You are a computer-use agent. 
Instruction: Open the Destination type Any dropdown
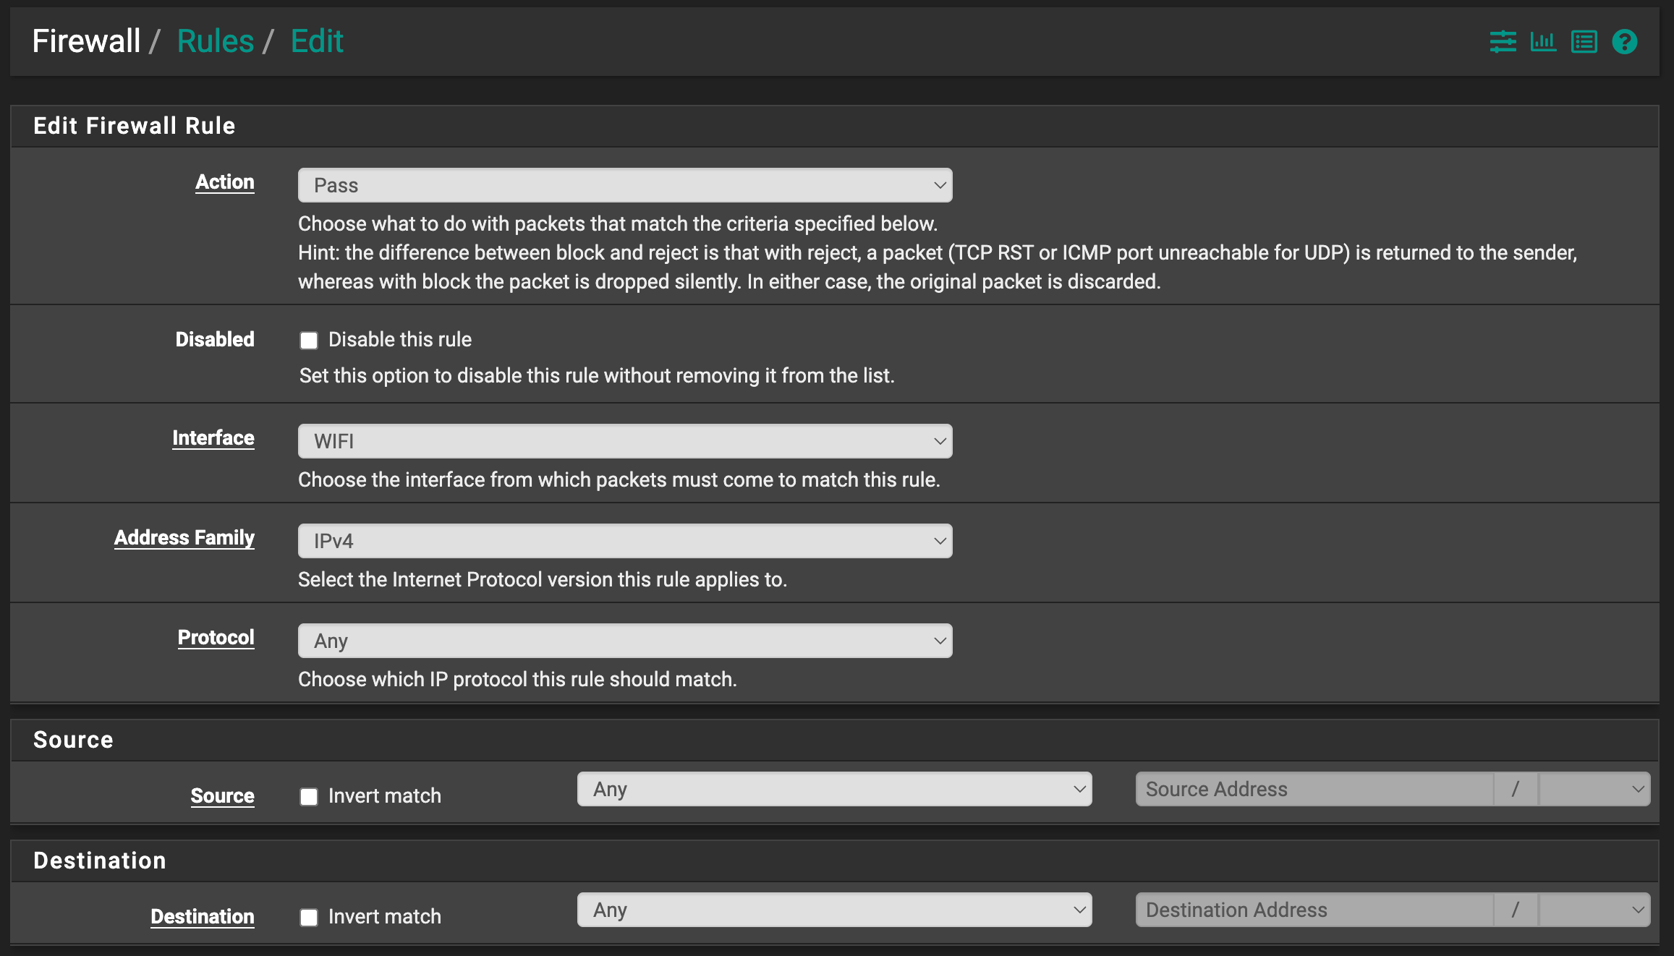834,910
